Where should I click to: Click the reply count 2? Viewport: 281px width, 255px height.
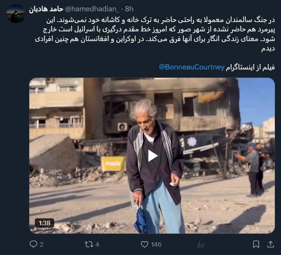click(41, 245)
